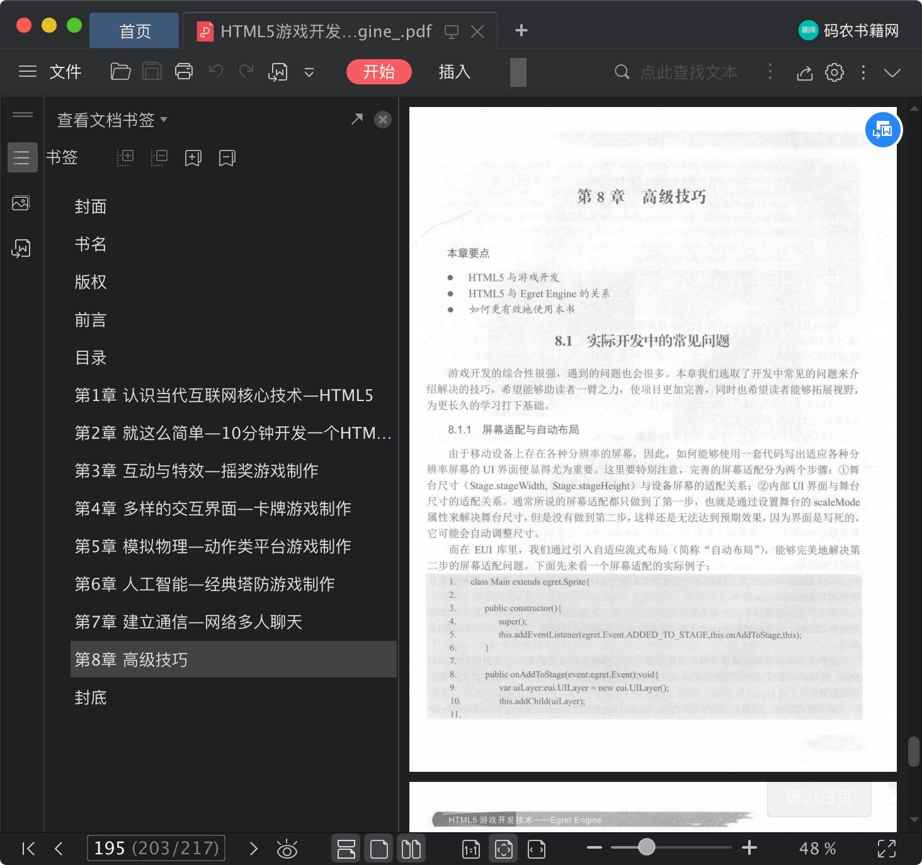
Task: Click the tab display mode monitor icon
Action: click(x=452, y=31)
